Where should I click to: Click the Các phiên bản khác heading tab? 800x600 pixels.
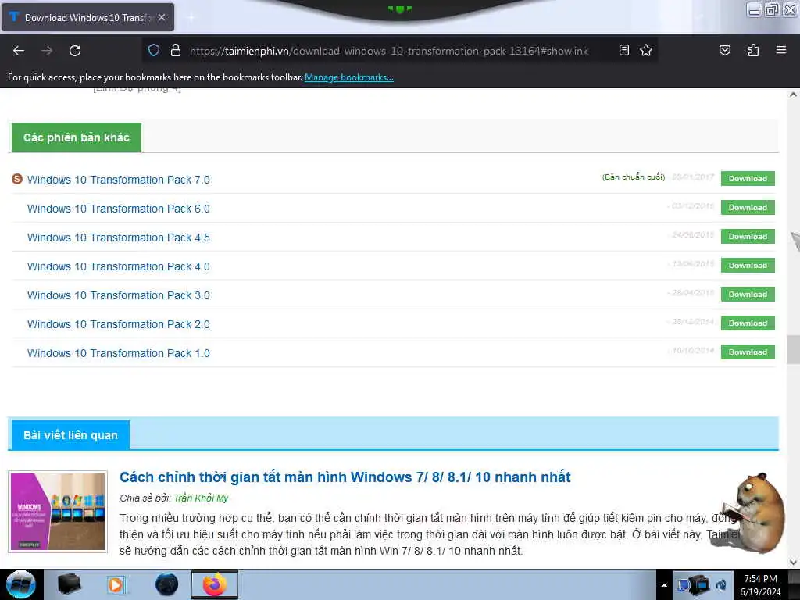coord(77,137)
